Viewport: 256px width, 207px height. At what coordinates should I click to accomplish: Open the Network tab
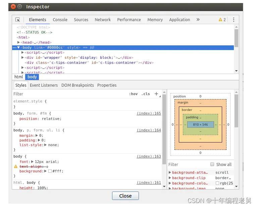[x=103, y=19]
